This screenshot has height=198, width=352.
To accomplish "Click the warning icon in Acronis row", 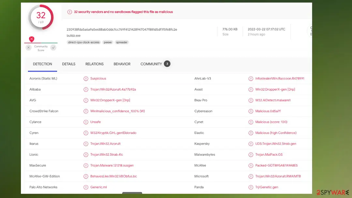I will [x=86, y=78].
